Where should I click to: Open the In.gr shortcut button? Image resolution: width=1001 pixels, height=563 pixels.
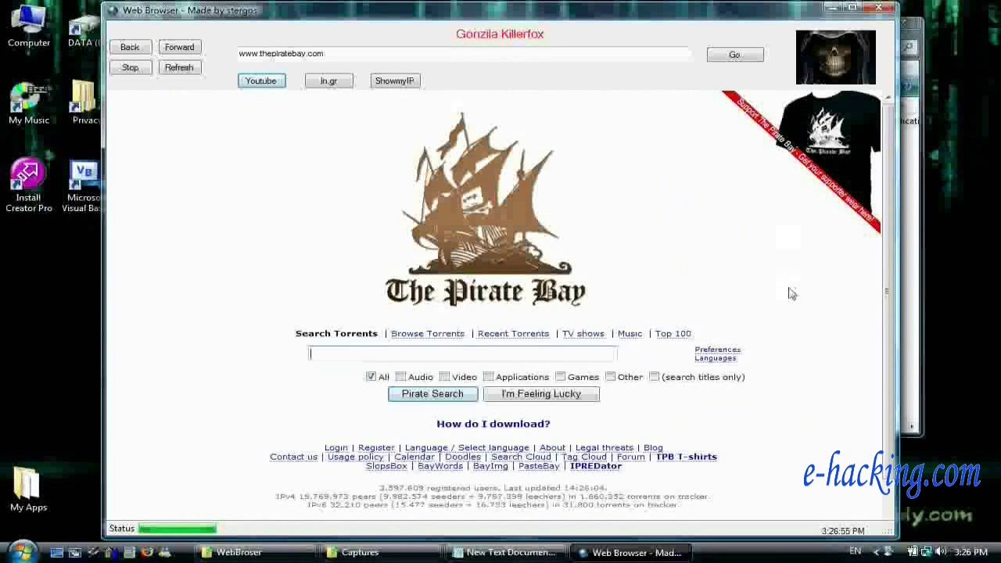(x=328, y=81)
